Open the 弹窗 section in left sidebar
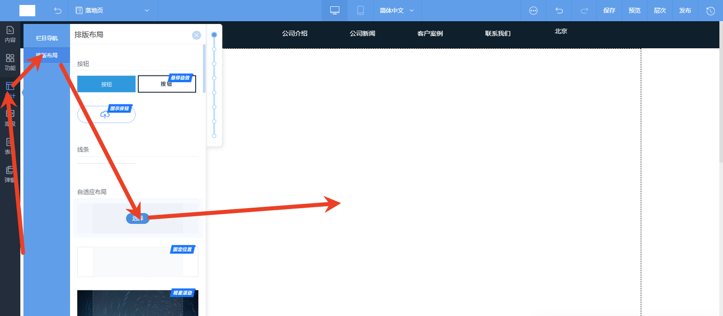Screen dimensions: 723x316 coord(10,174)
